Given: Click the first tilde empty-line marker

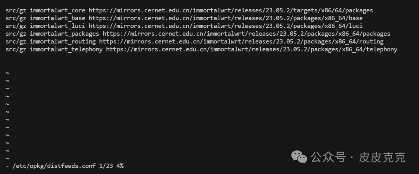Looking at the screenshot, I should tap(7, 73).
